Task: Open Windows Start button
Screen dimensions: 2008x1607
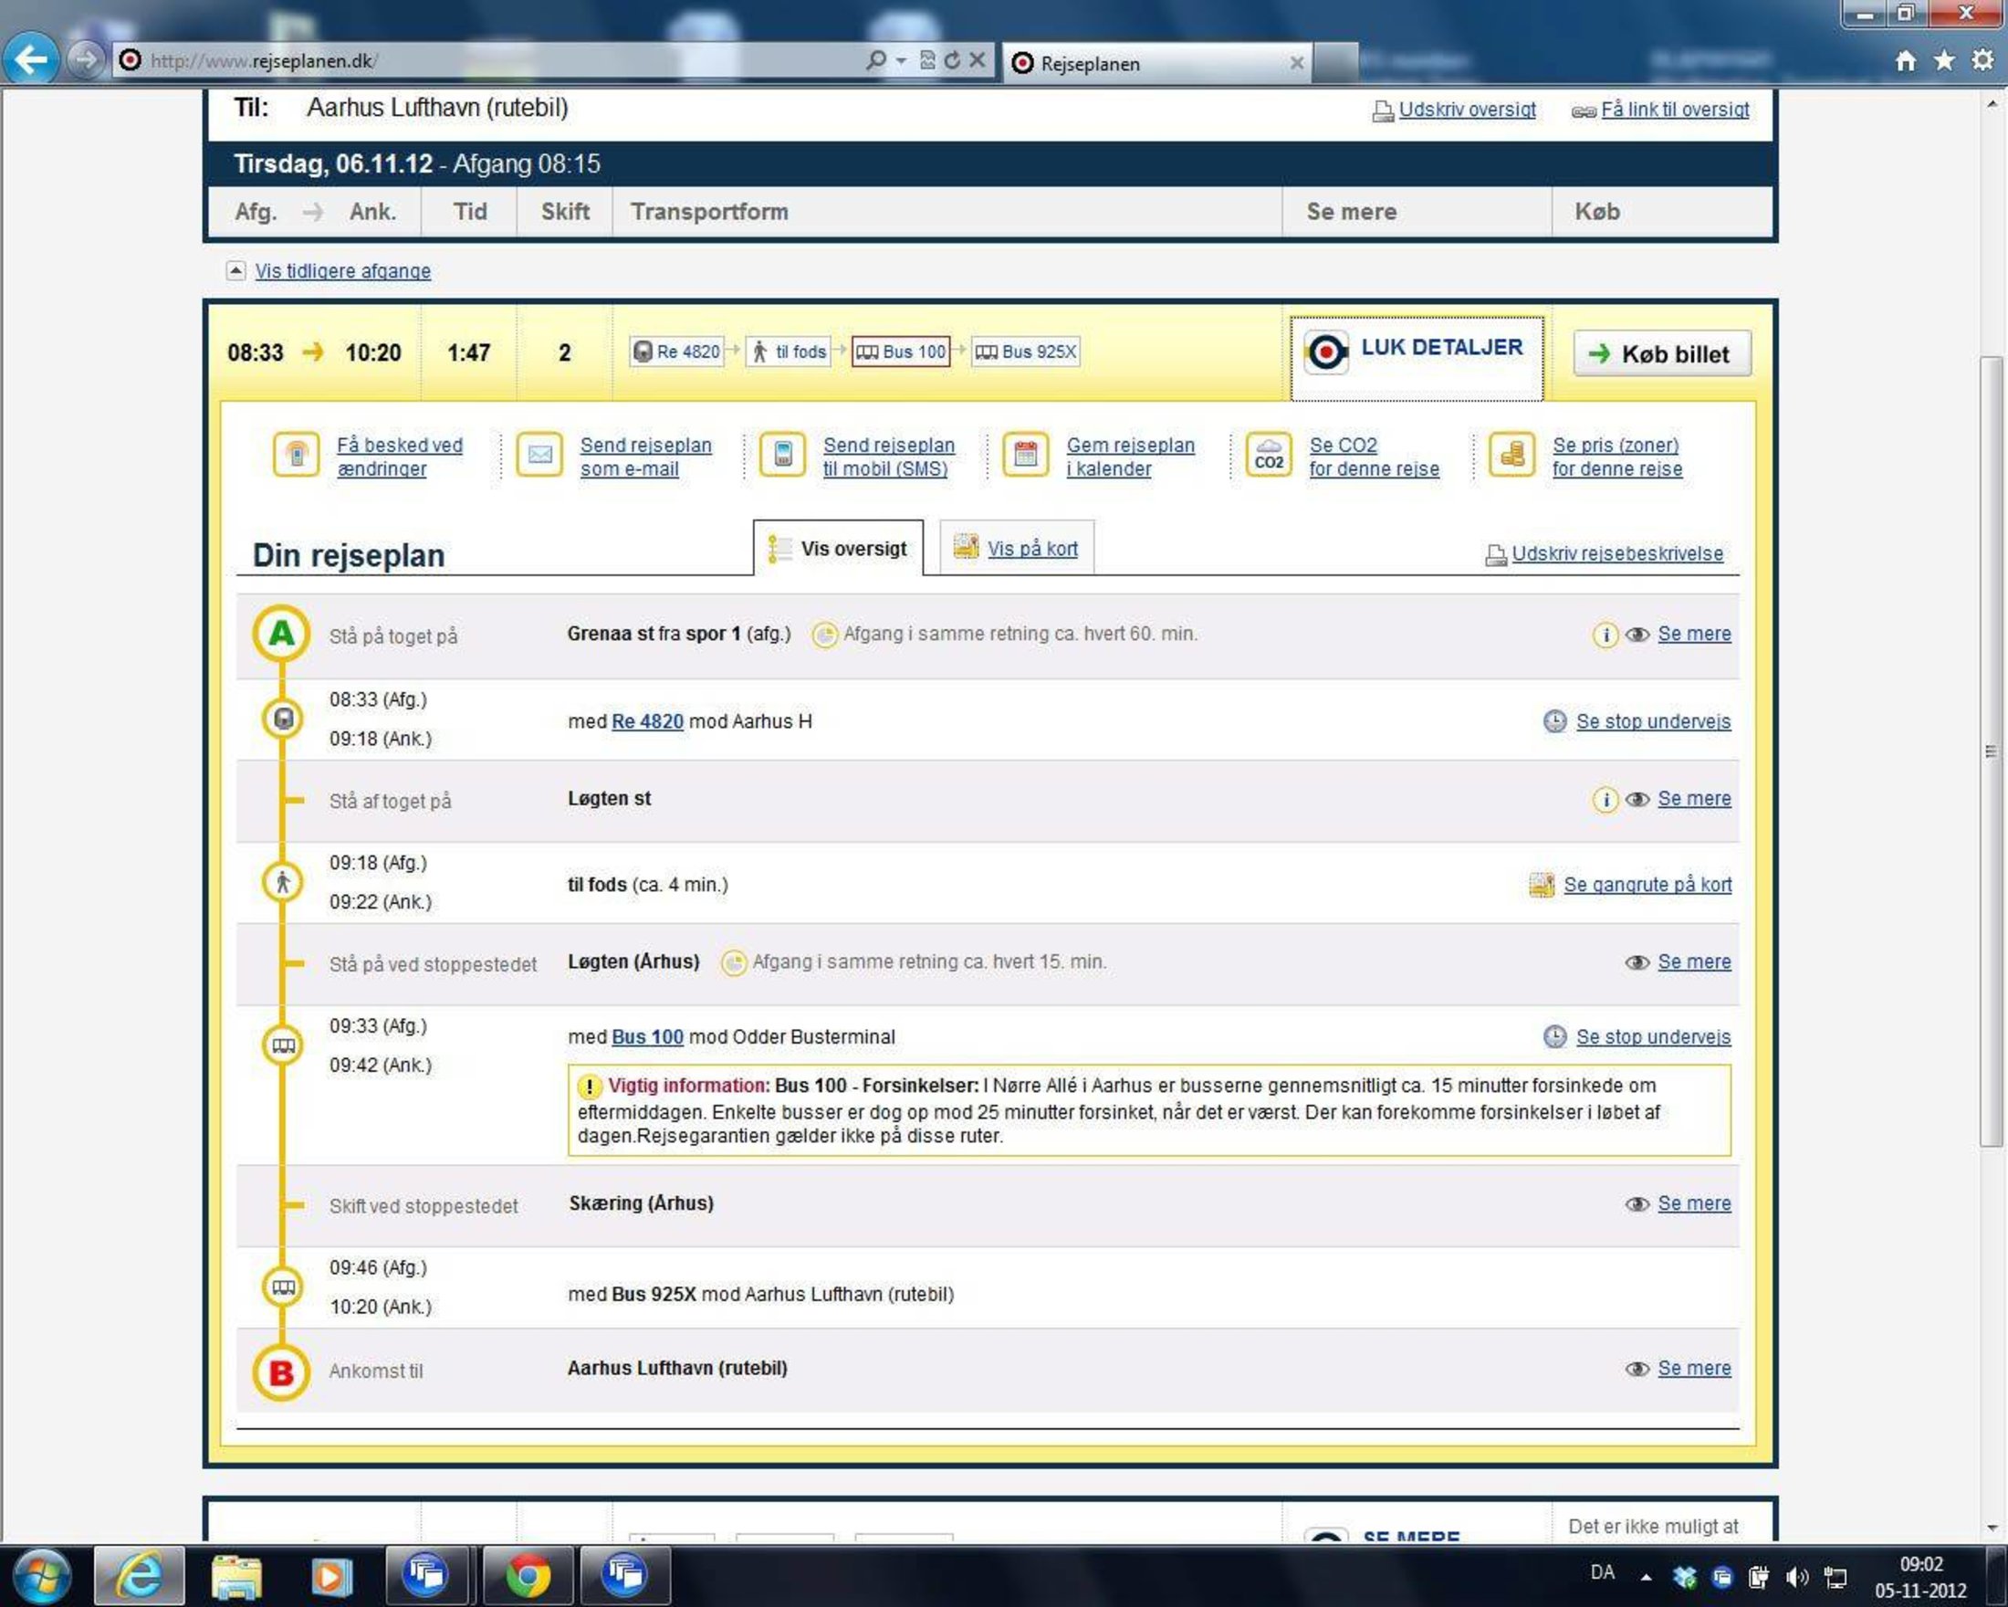Action: 41,1576
